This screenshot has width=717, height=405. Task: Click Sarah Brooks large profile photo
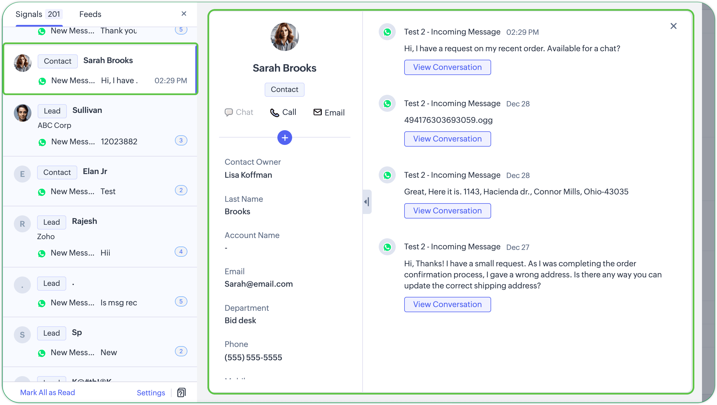pos(284,37)
